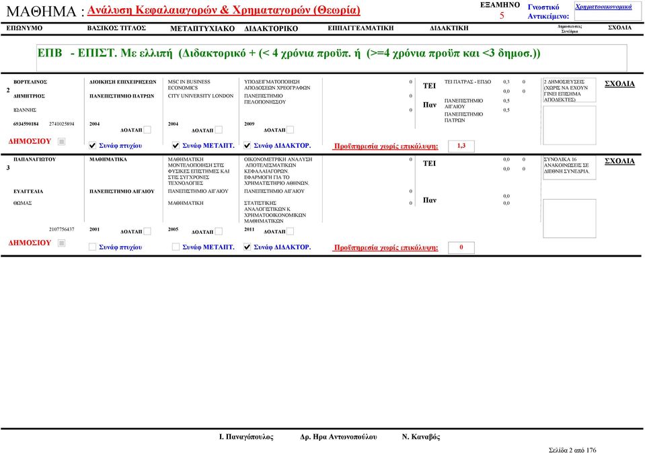
Task: Click footer name Ν. Καναβός
Action: 421,437
